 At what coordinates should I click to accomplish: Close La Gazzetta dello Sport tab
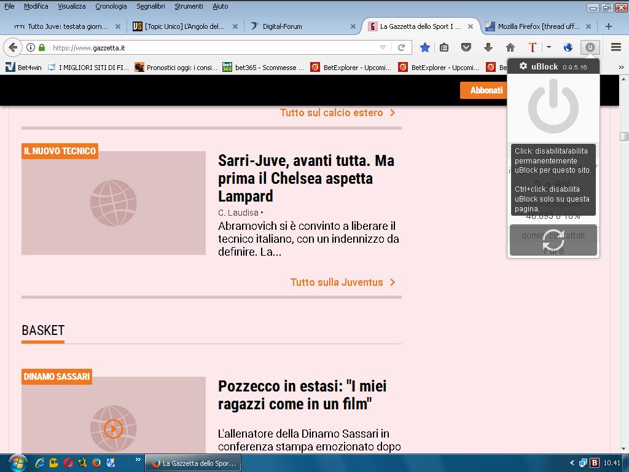tap(471, 26)
